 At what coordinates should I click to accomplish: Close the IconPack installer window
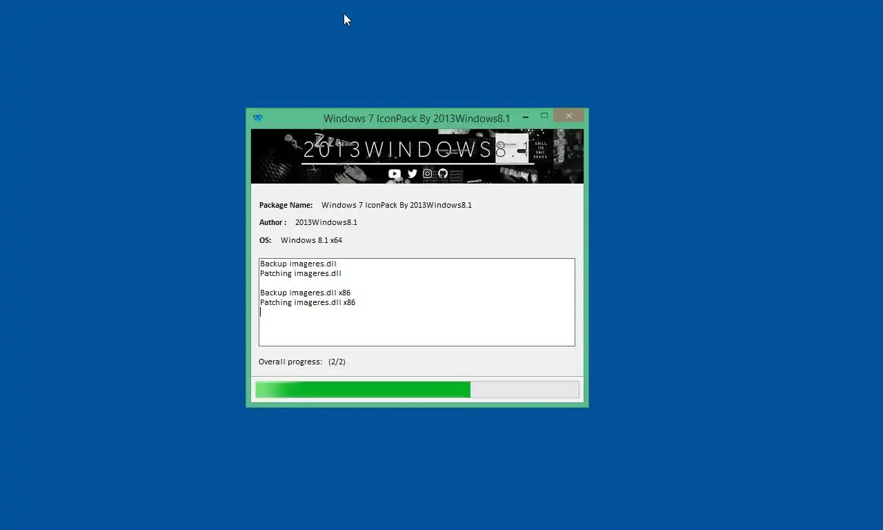pyautogui.click(x=568, y=116)
